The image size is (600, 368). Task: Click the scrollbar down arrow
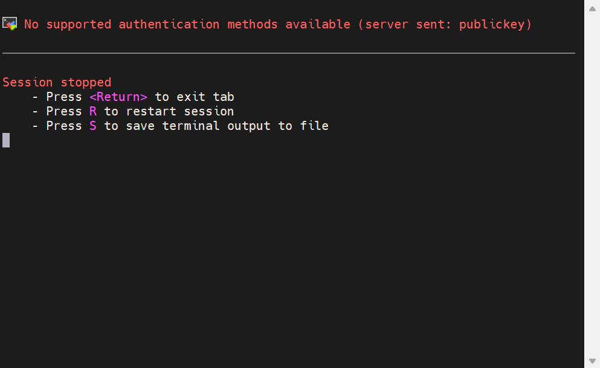tap(592, 361)
